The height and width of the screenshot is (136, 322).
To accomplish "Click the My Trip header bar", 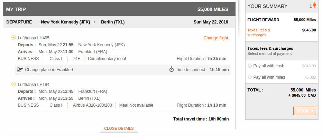I will [x=119, y=9].
